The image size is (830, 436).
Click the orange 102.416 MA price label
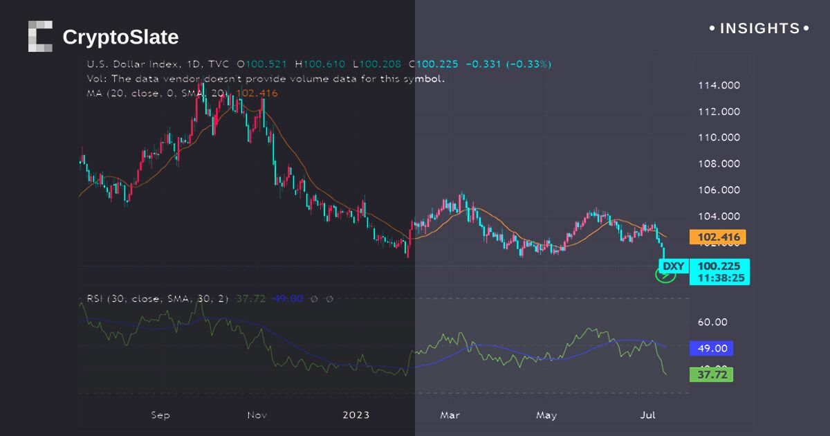tap(719, 238)
